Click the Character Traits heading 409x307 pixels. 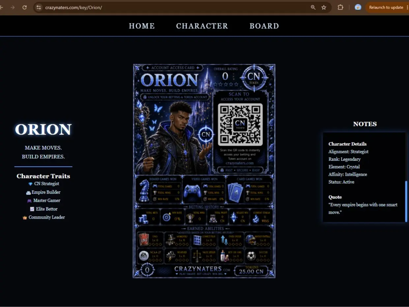[x=43, y=176]
